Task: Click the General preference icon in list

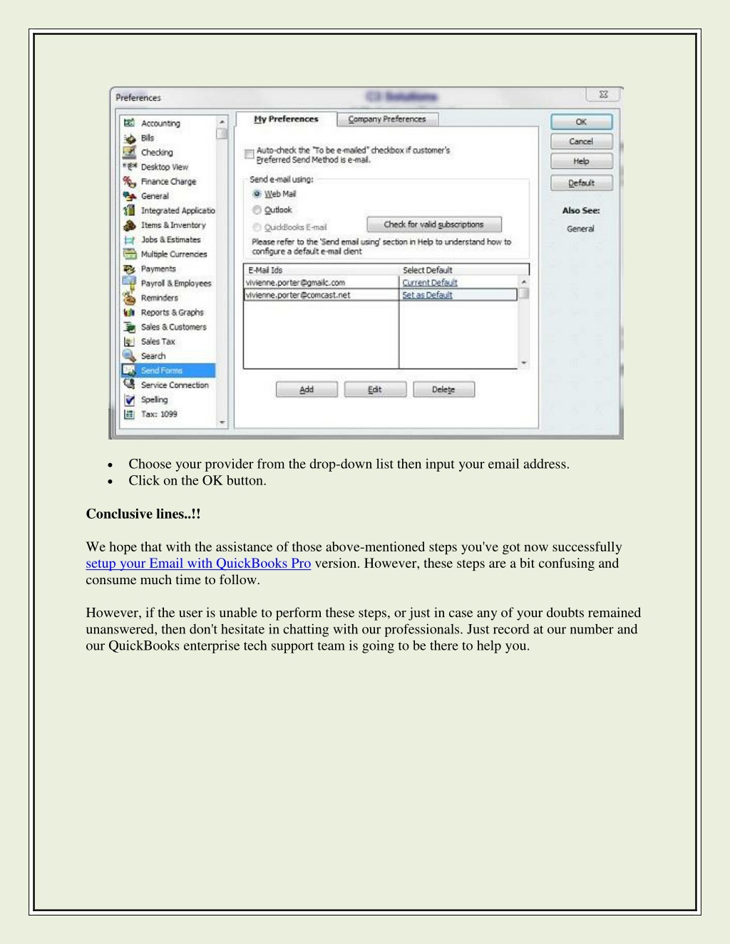Action: 129,196
